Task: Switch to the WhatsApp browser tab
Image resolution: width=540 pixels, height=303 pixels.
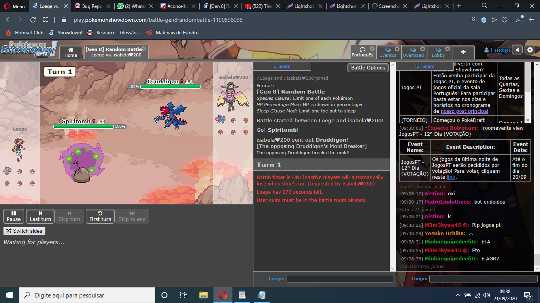Action: 134,6
